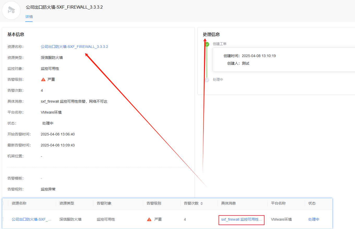
Task: Click the 资源名称 column header
Action: [19, 203]
